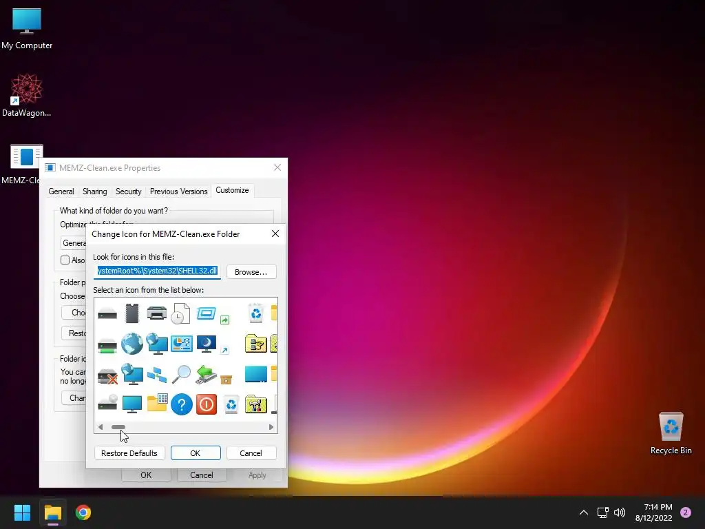The height and width of the screenshot is (529, 705).
Task: Open the Security tab
Action: point(129,191)
